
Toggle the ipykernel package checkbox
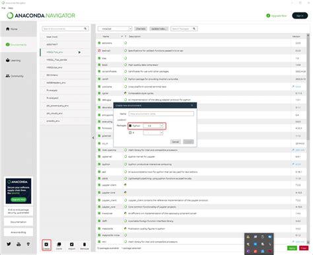pyautogui.click(x=99, y=157)
